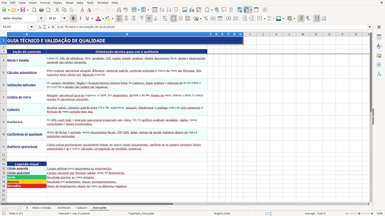Open the Tools menu

click(90, 3)
